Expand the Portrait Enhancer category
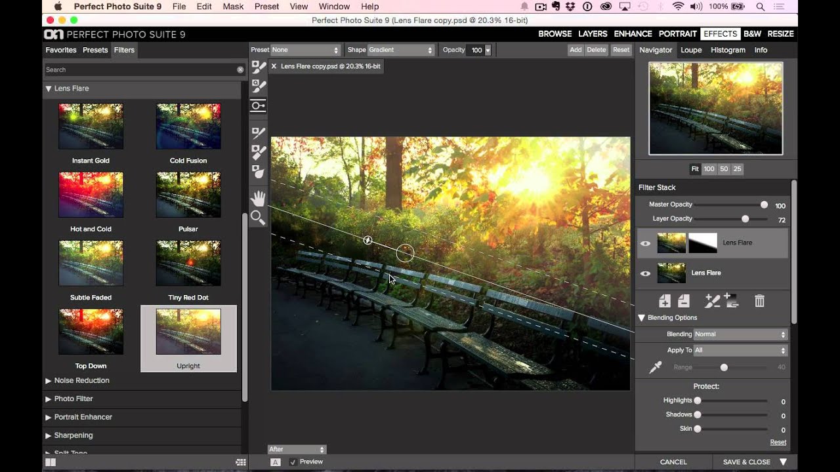This screenshot has height=472, width=840. (x=49, y=418)
